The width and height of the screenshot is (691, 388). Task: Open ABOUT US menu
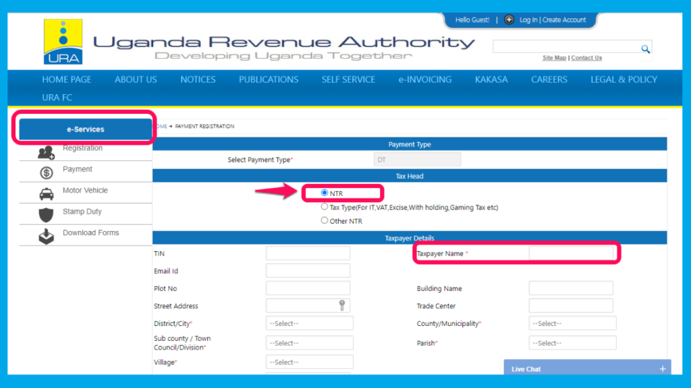[136, 79]
